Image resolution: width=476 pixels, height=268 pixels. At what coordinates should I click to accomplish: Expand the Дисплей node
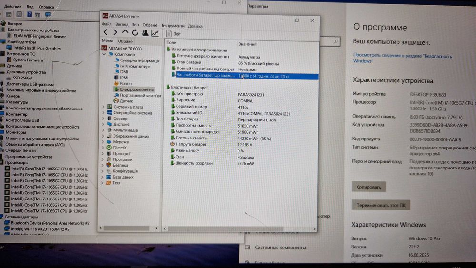(x=103, y=124)
